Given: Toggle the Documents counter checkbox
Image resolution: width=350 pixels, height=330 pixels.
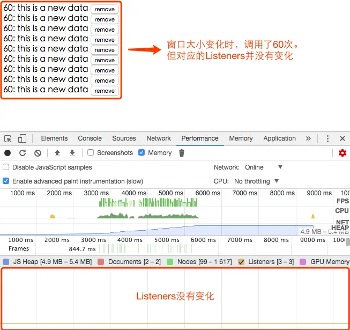Looking at the screenshot, I should tap(101, 262).
